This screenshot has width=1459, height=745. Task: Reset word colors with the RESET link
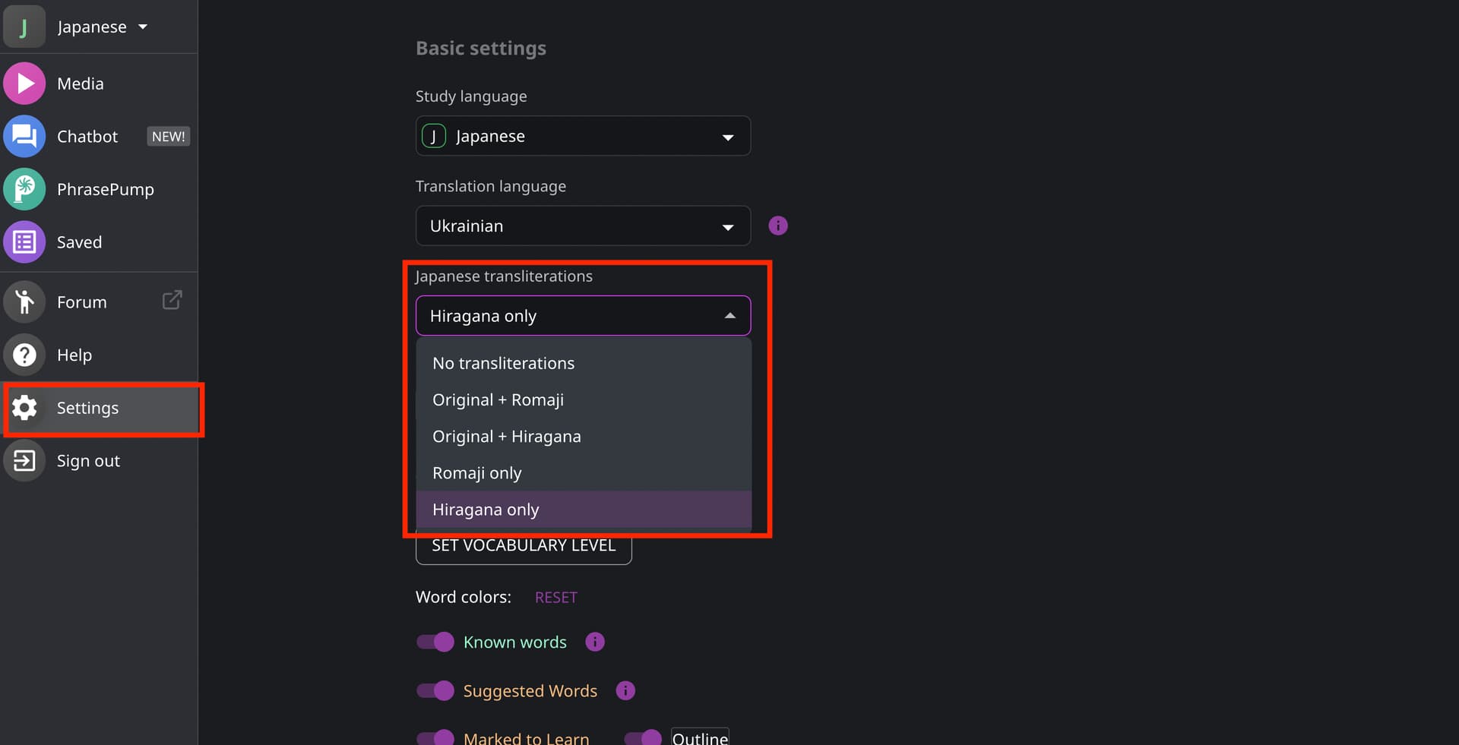click(x=555, y=598)
